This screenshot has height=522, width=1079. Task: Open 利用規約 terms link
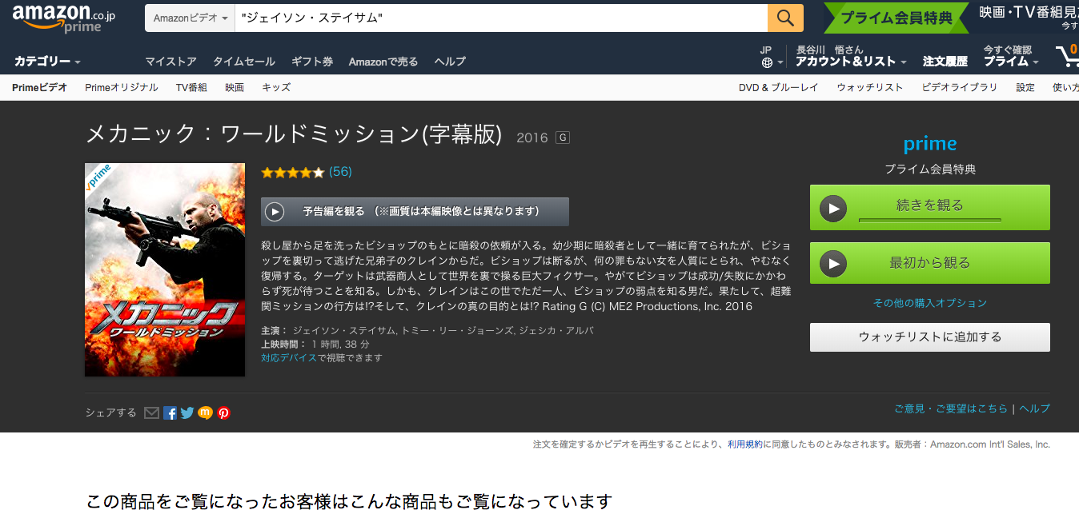744,444
